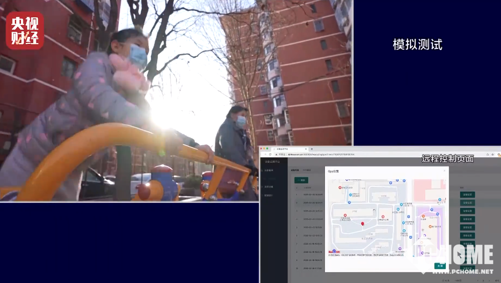
Task: Open a new browser tab with plus icon
Action: click(x=312, y=149)
